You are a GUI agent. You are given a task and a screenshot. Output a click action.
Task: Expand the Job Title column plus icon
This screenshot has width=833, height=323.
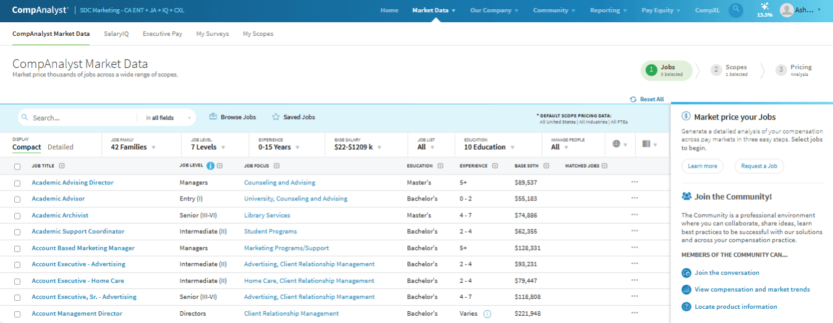pyautogui.click(x=62, y=166)
